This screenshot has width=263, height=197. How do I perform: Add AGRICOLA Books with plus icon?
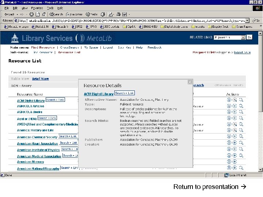click(235, 112)
